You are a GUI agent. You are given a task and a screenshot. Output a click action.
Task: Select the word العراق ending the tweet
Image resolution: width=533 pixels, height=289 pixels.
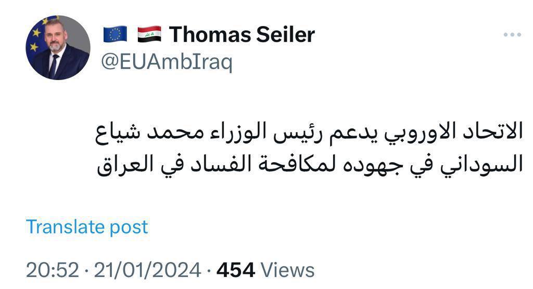point(126,164)
